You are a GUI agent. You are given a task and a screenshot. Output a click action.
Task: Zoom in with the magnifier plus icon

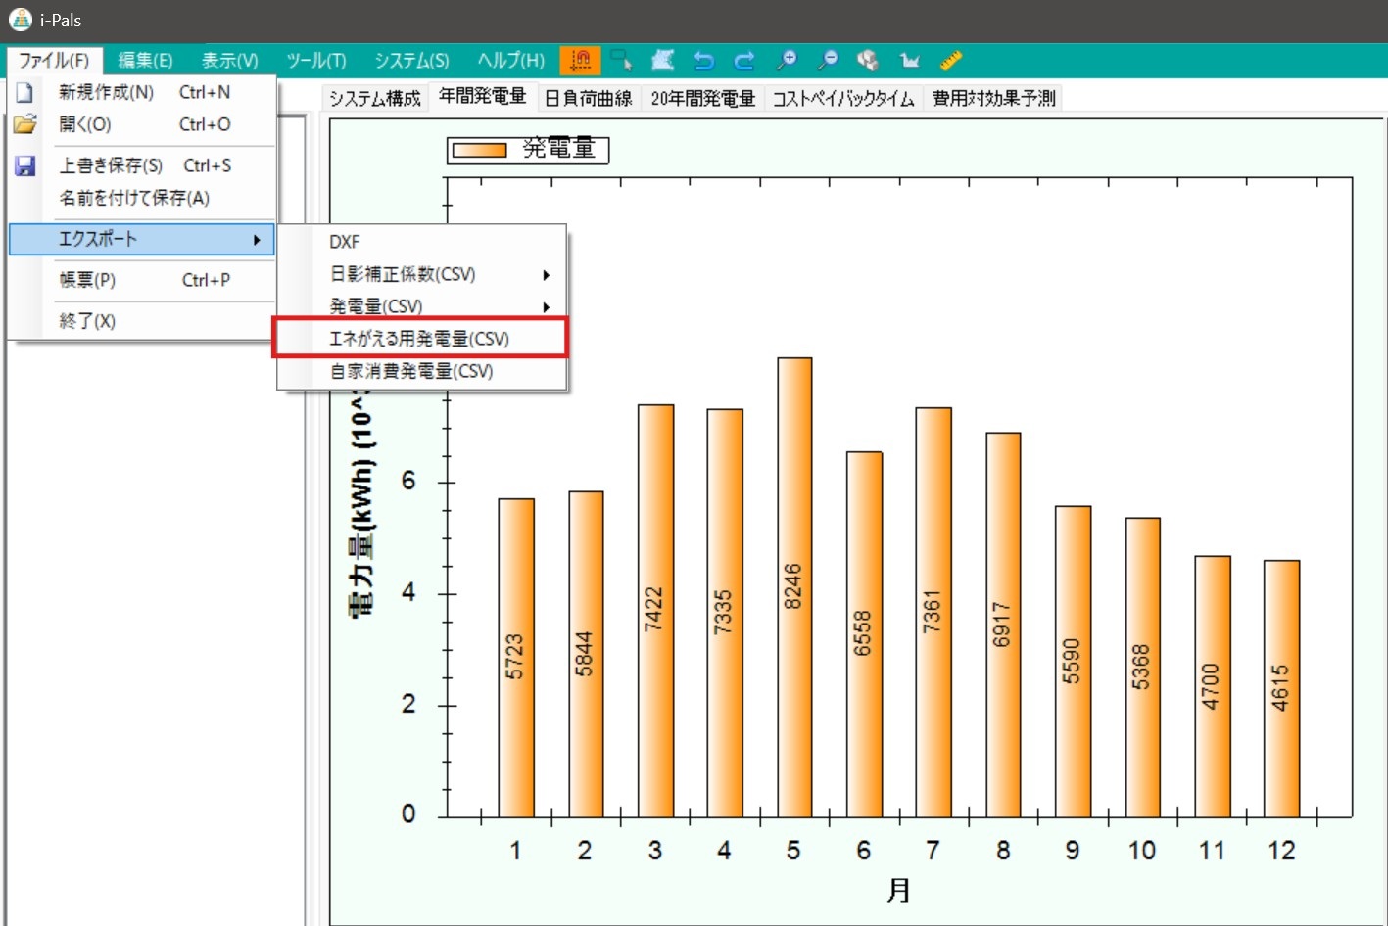click(x=786, y=61)
